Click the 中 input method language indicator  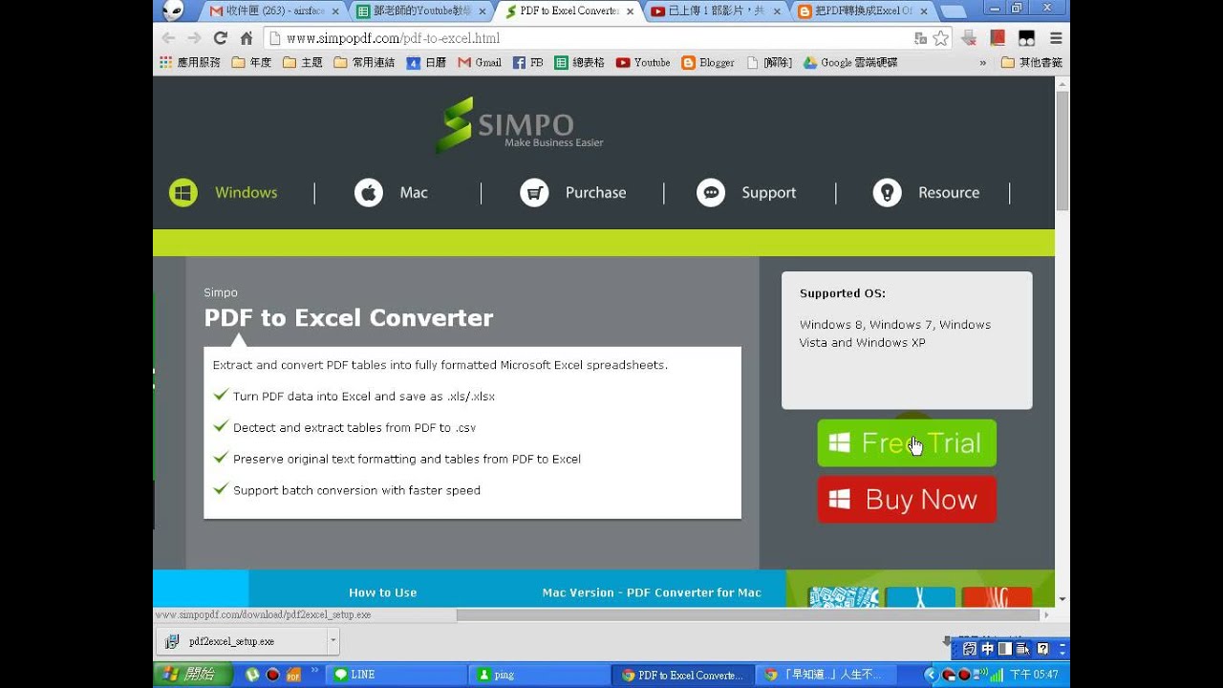(987, 649)
